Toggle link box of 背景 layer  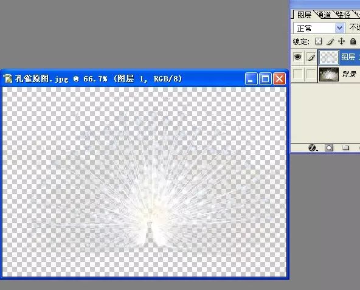[311, 74]
